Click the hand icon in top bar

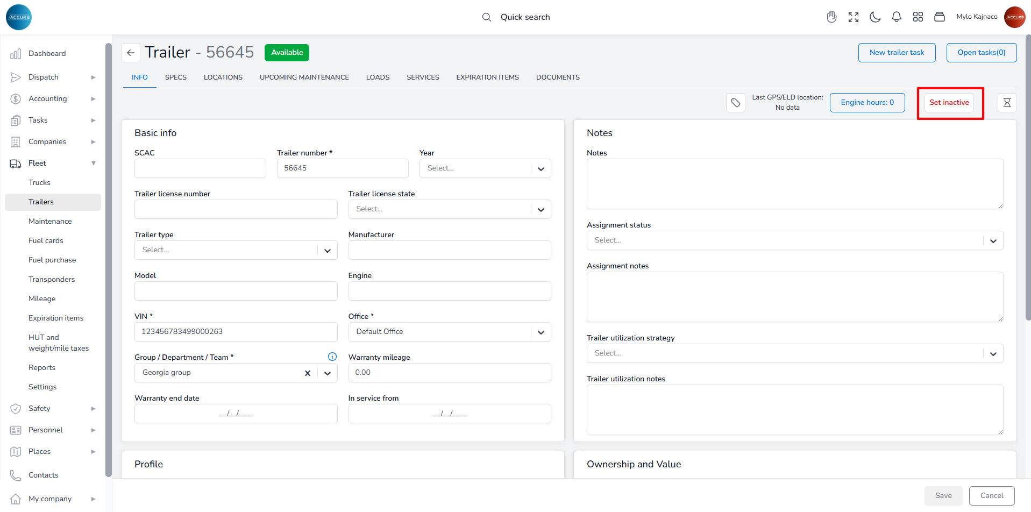tap(832, 17)
